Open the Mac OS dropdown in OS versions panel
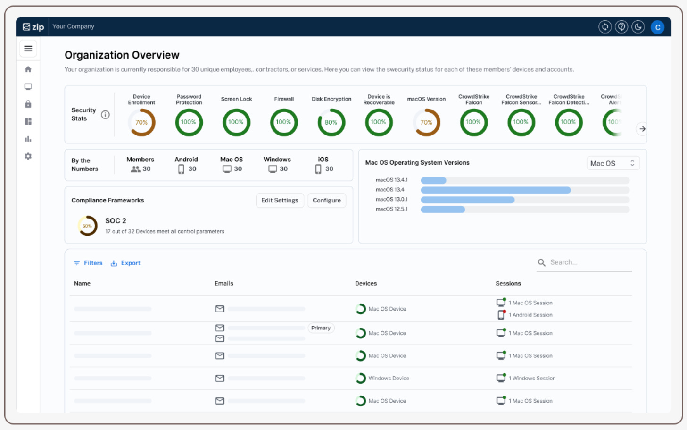 613,163
